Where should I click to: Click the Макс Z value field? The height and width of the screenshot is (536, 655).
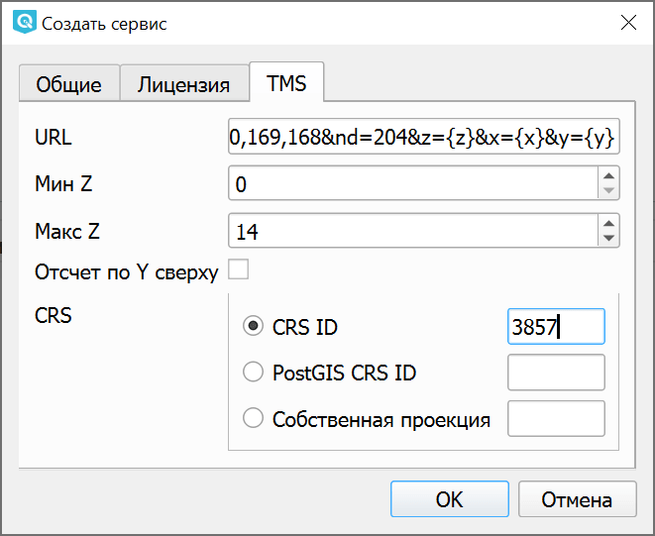[411, 231]
